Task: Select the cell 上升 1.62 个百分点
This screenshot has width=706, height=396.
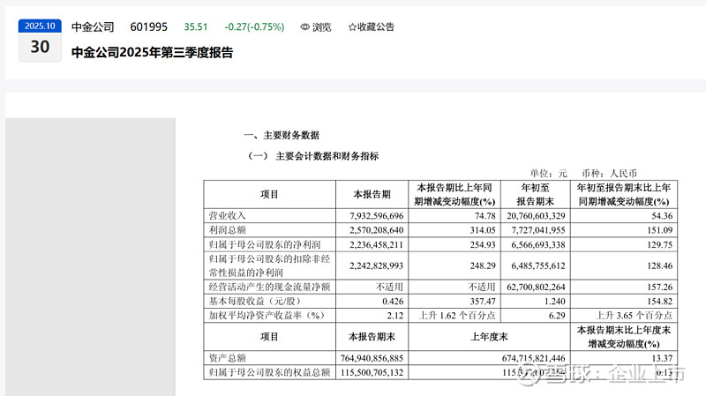Action: 457,316
